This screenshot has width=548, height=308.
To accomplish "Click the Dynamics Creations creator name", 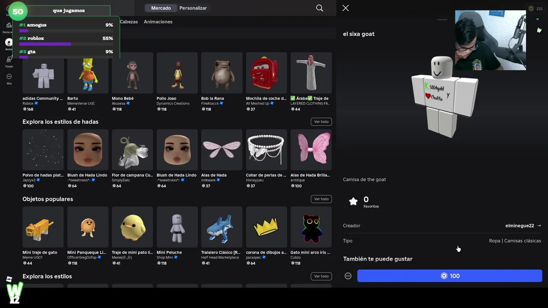I will (x=173, y=104).
